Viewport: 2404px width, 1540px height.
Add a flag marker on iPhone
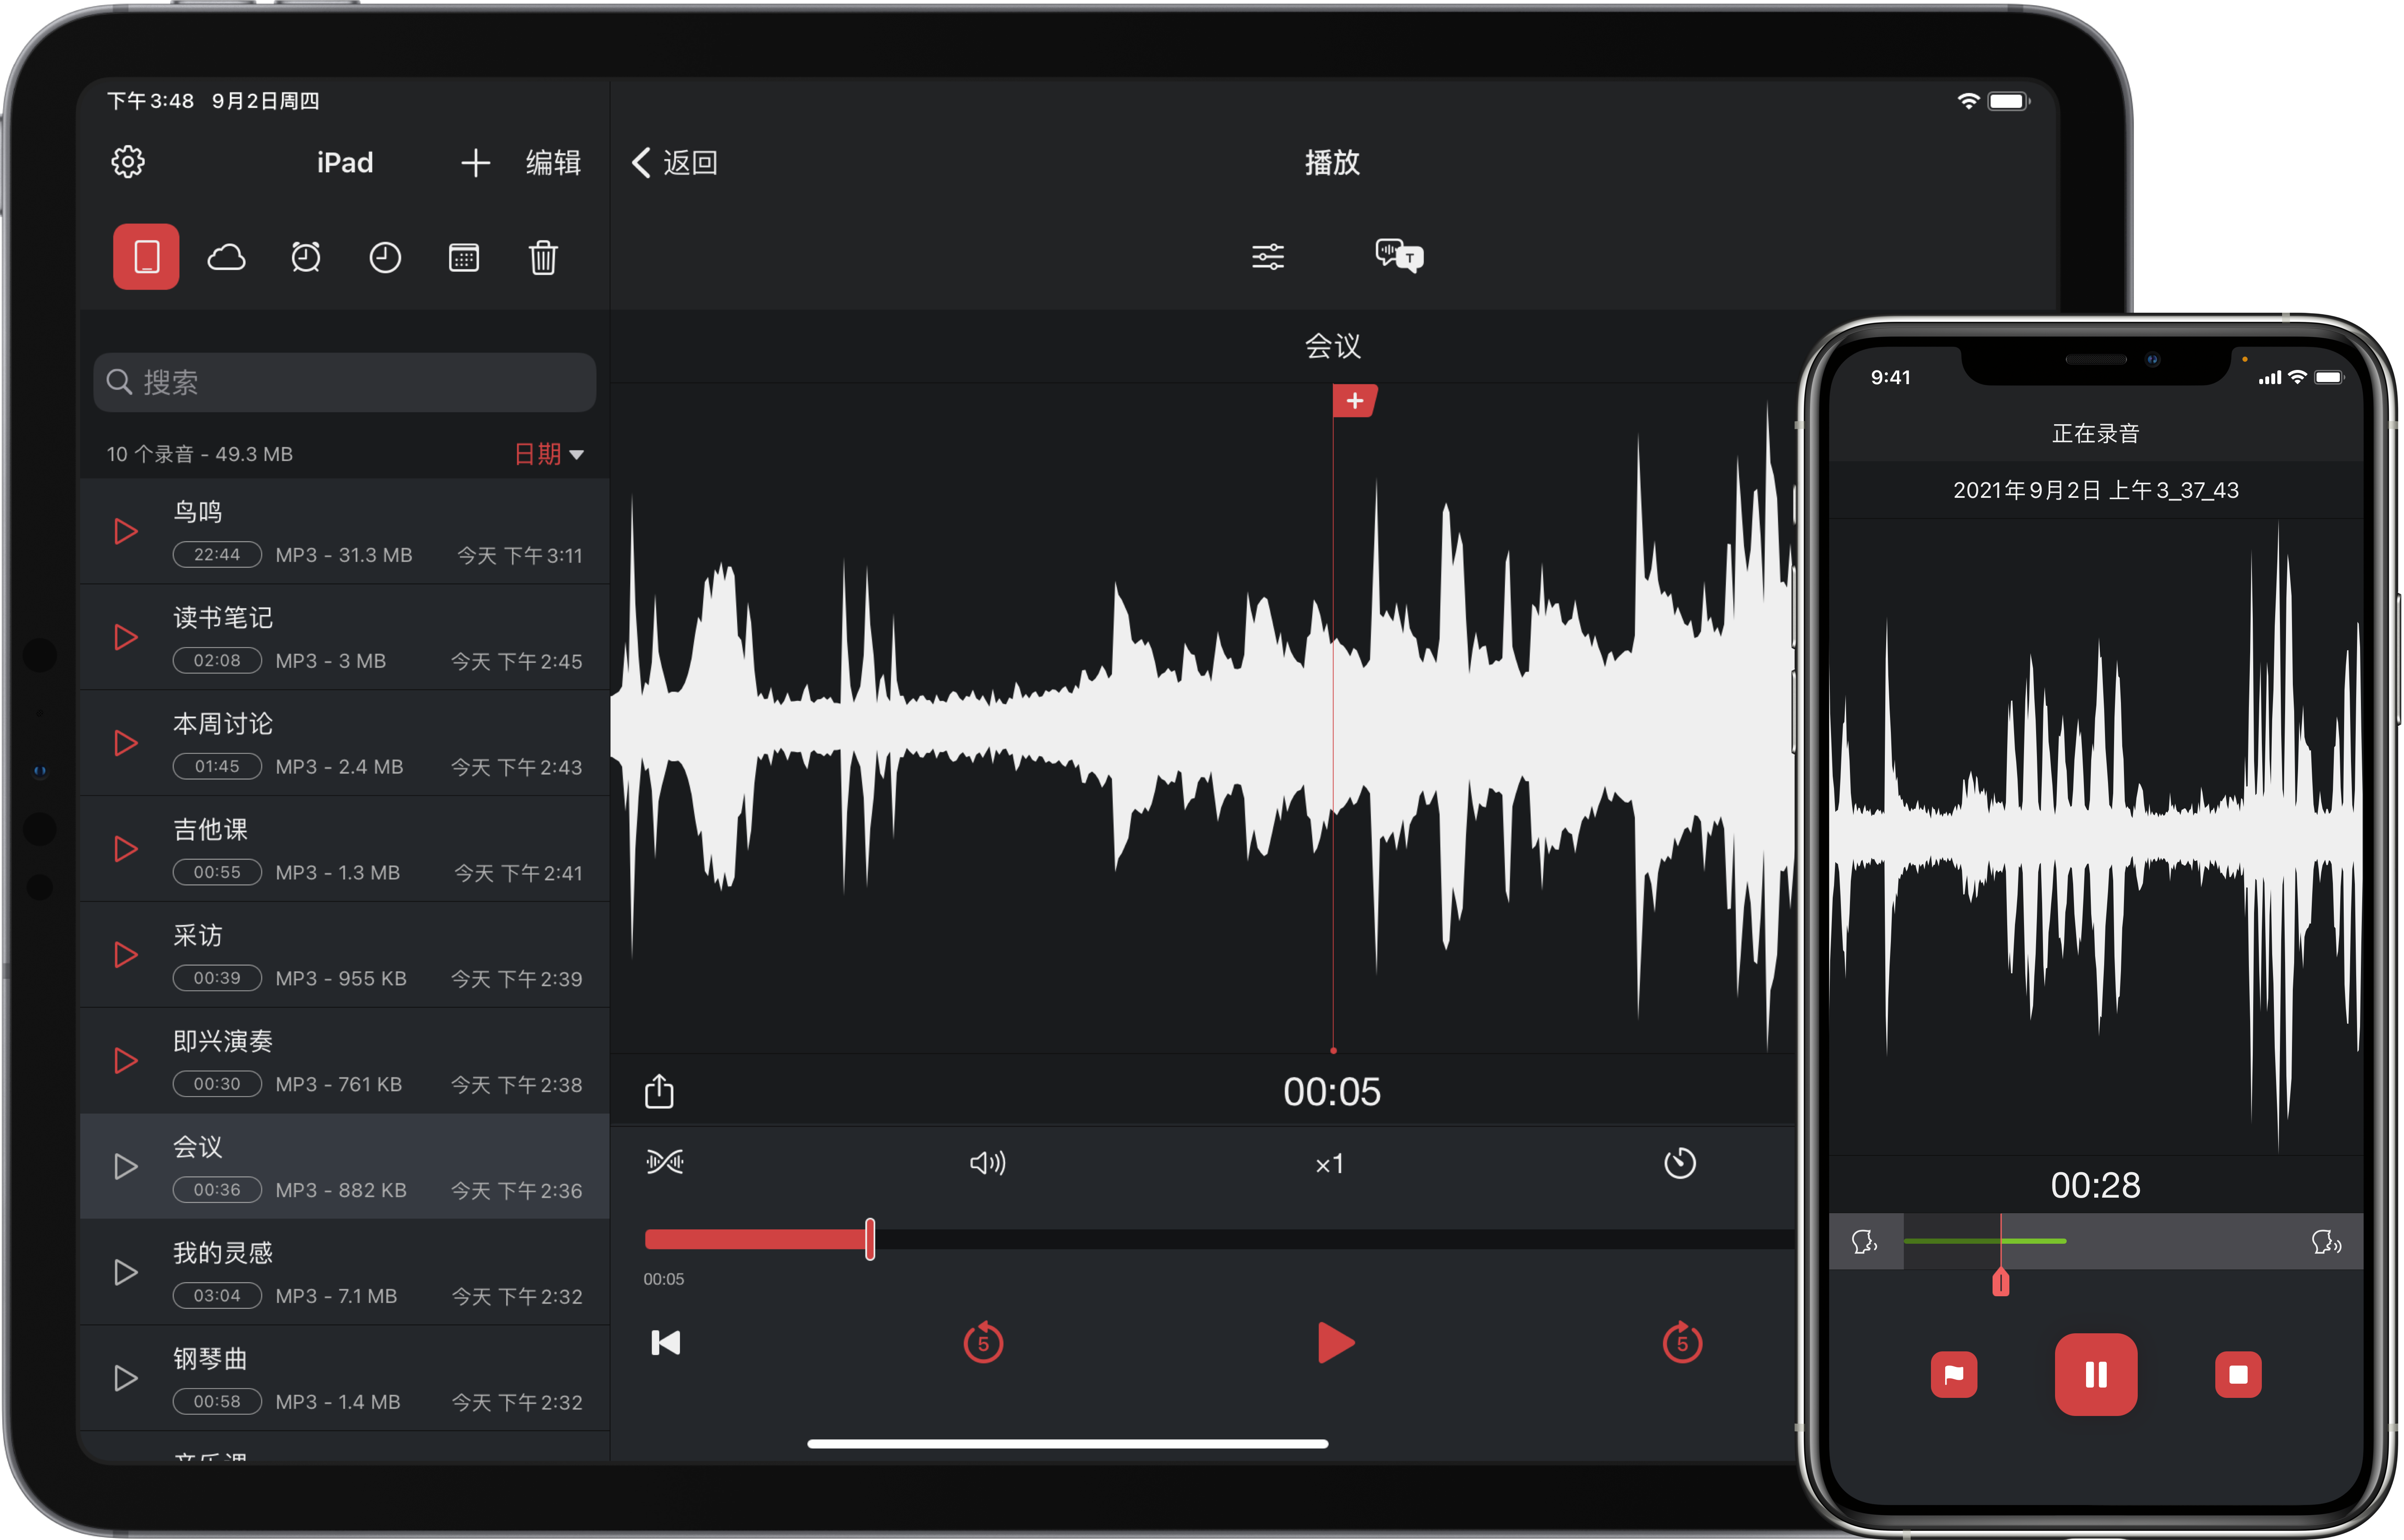[x=1955, y=1375]
